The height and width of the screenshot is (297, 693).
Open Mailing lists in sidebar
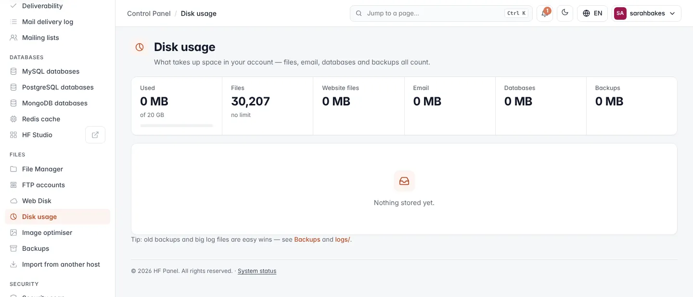[x=58, y=38]
